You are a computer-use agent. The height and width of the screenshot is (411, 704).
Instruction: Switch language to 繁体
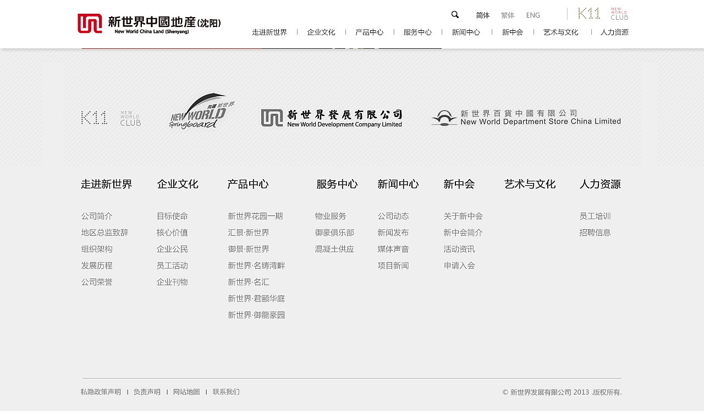coord(508,15)
